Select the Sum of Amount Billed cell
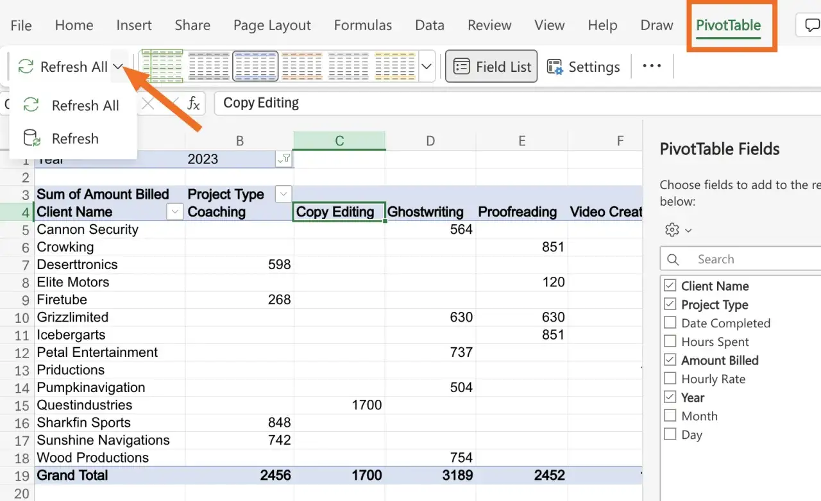 click(x=110, y=194)
